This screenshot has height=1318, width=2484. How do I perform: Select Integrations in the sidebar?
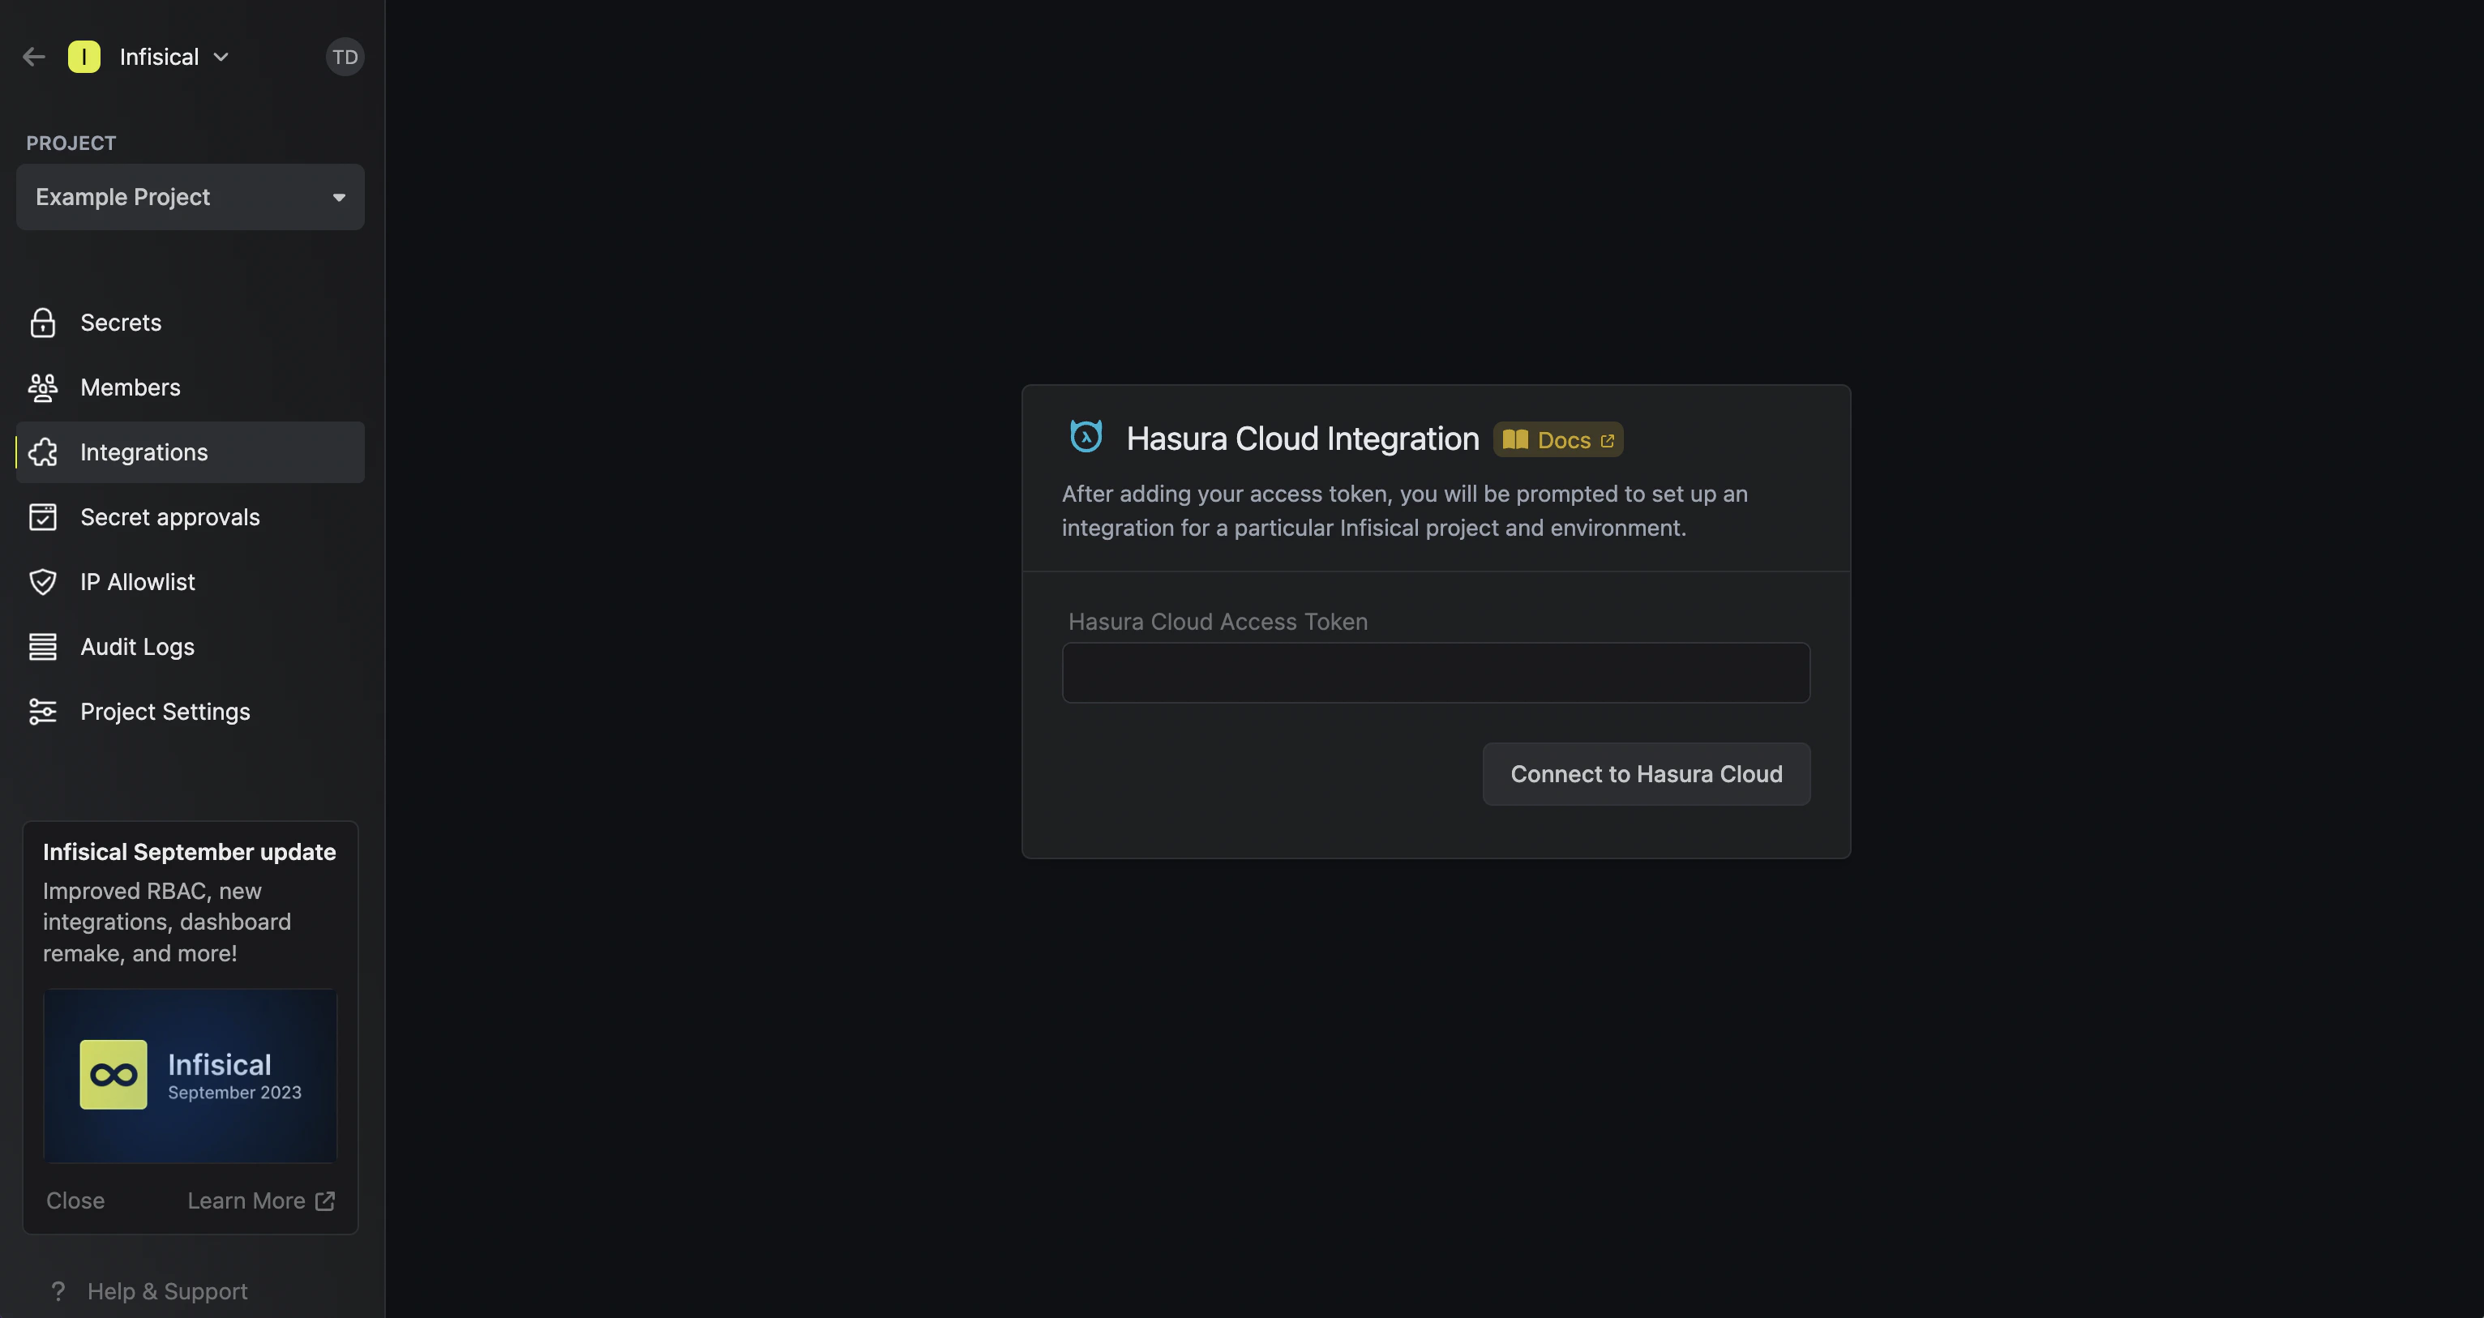190,452
